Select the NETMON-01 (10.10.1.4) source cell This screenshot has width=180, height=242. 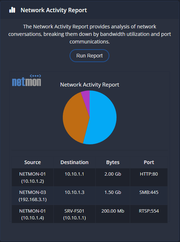coord(33,214)
